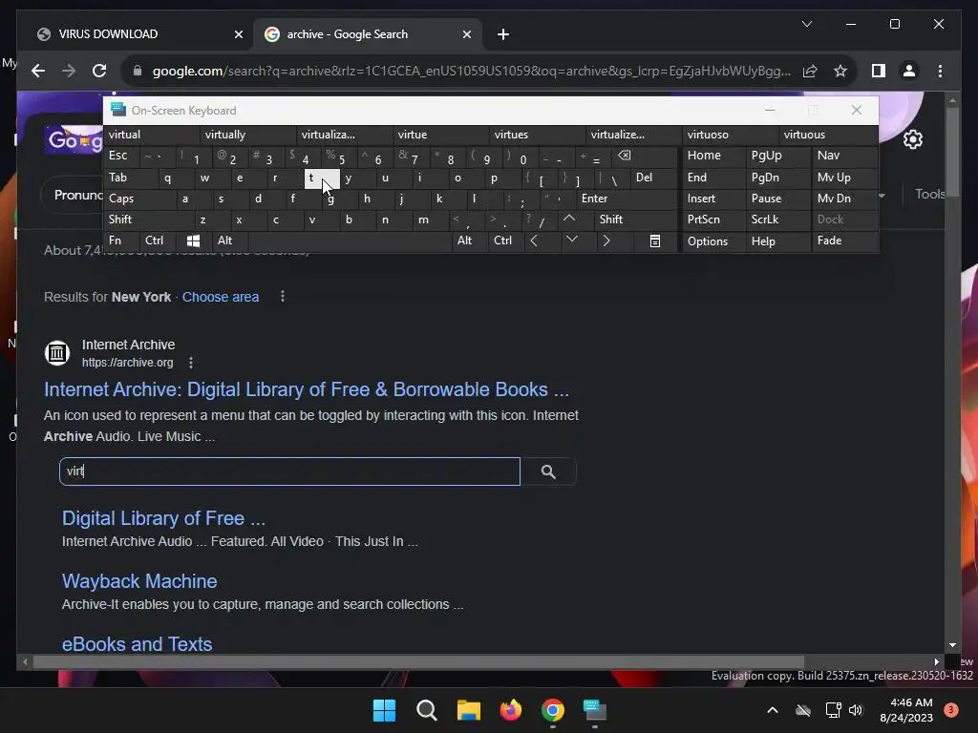Close the VIRUS DOWNLOAD tab
This screenshot has height=733, width=978.
click(x=238, y=34)
